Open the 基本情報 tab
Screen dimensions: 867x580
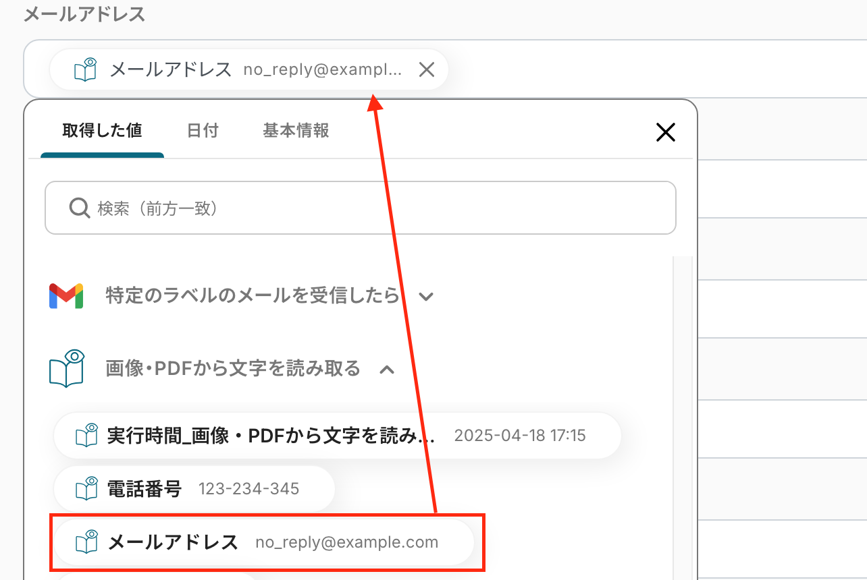[296, 130]
